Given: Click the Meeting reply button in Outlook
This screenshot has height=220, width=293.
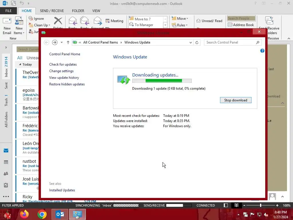Looking at the screenshot, I should click(x=114, y=21).
